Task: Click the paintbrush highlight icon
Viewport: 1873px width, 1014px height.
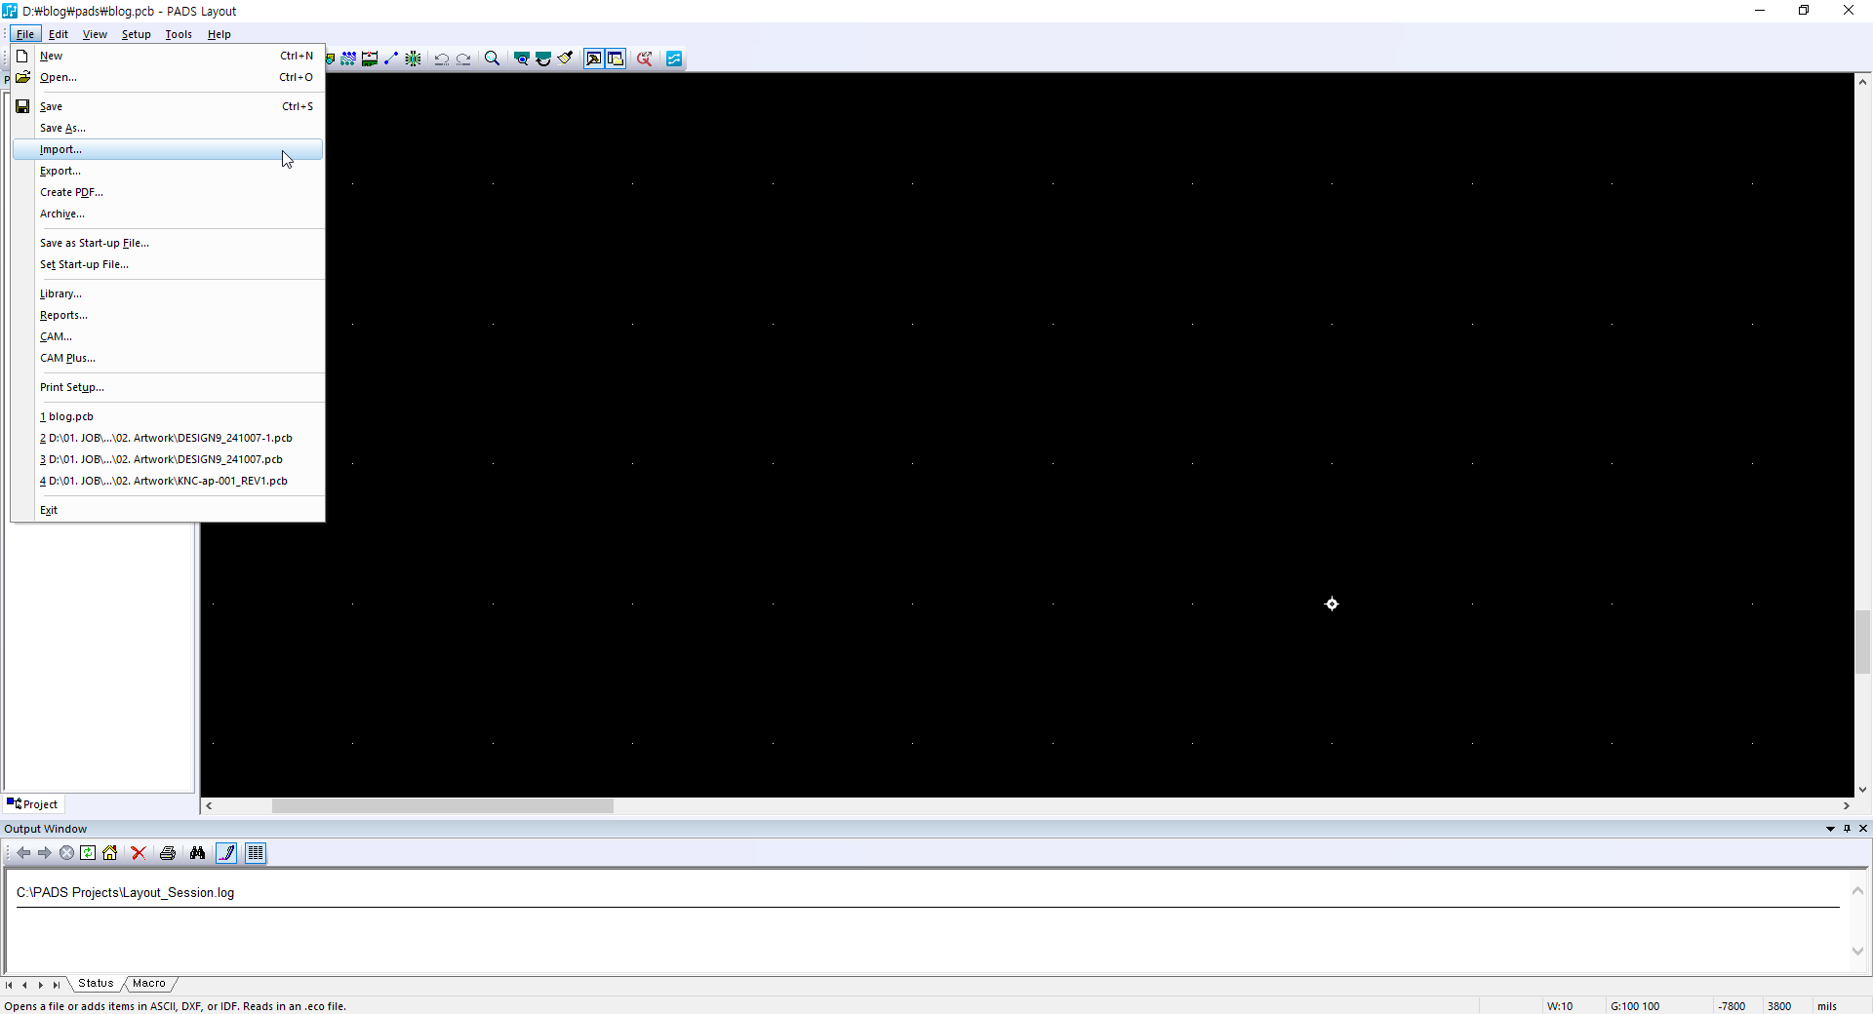Action: [565, 58]
